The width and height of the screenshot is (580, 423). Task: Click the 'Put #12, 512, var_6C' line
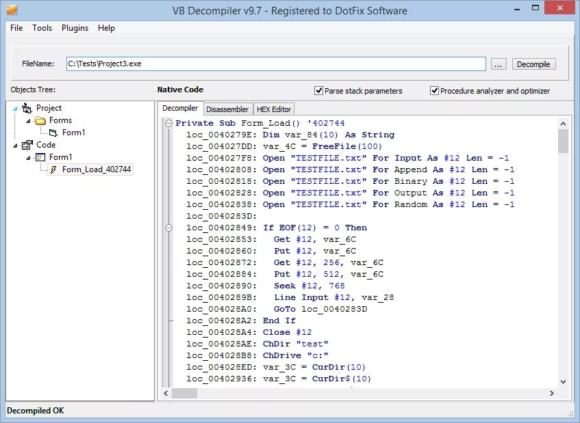click(285, 274)
